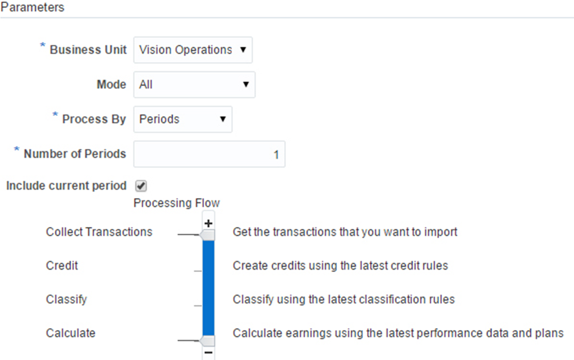Image resolution: width=574 pixels, height=360 pixels.
Task: Click the Processing Flow label
Action: (176, 203)
